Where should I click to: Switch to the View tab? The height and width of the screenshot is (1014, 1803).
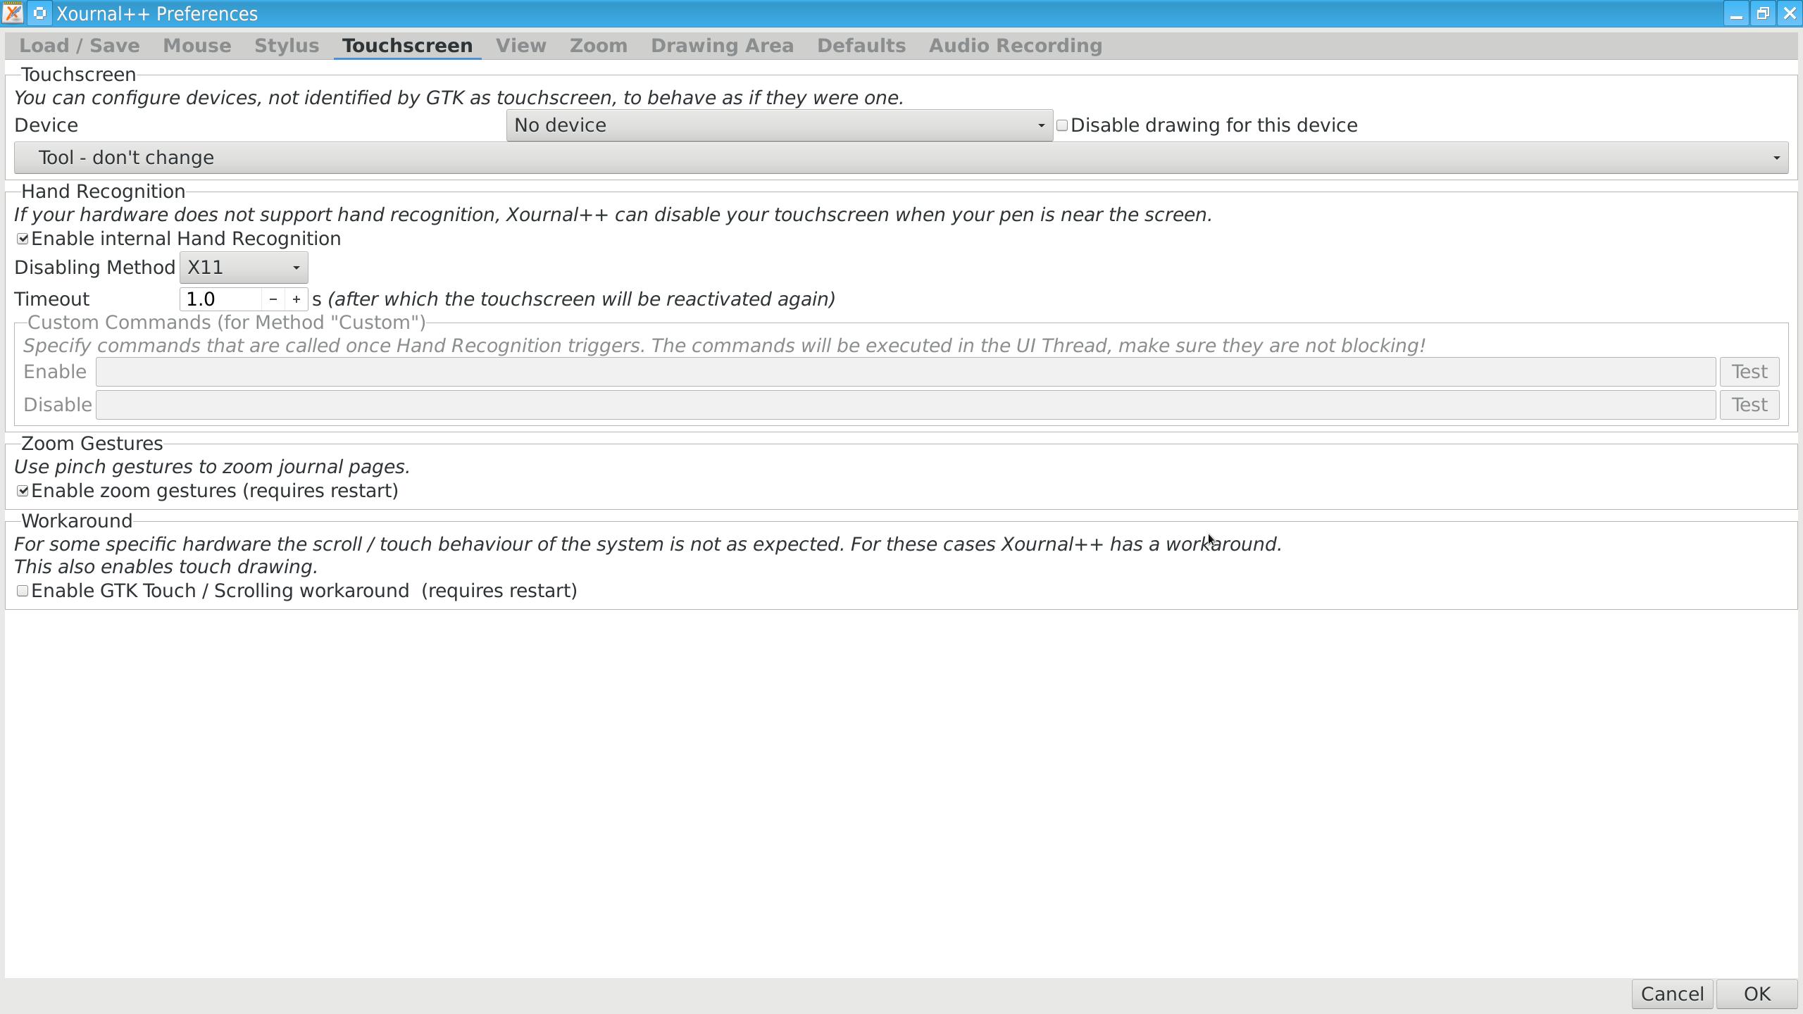pyautogui.click(x=520, y=45)
